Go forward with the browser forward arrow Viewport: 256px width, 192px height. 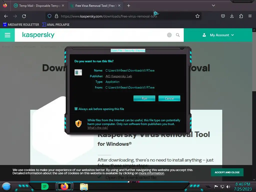15,16
